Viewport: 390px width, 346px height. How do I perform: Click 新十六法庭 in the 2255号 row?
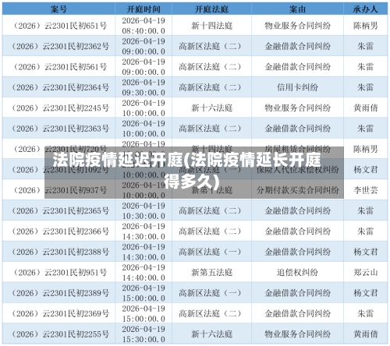(211, 334)
